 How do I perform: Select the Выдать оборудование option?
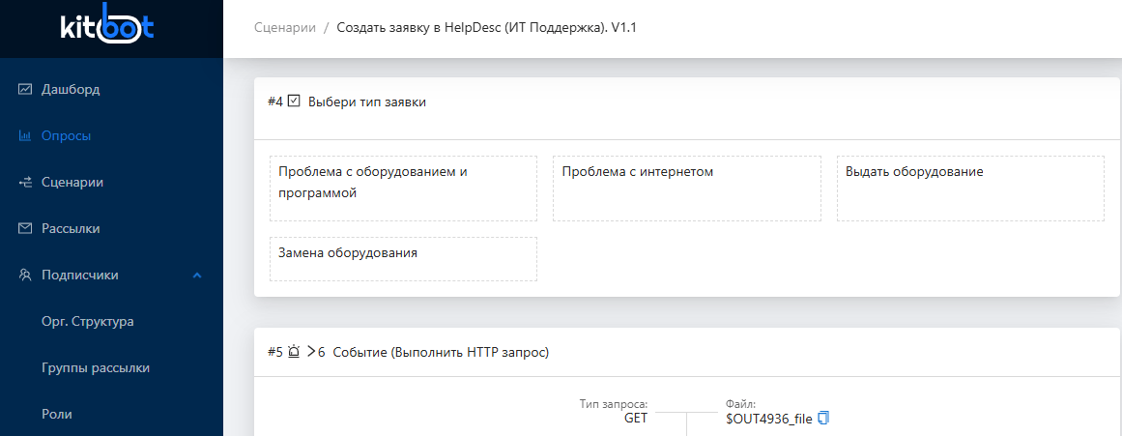pyautogui.click(x=969, y=189)
